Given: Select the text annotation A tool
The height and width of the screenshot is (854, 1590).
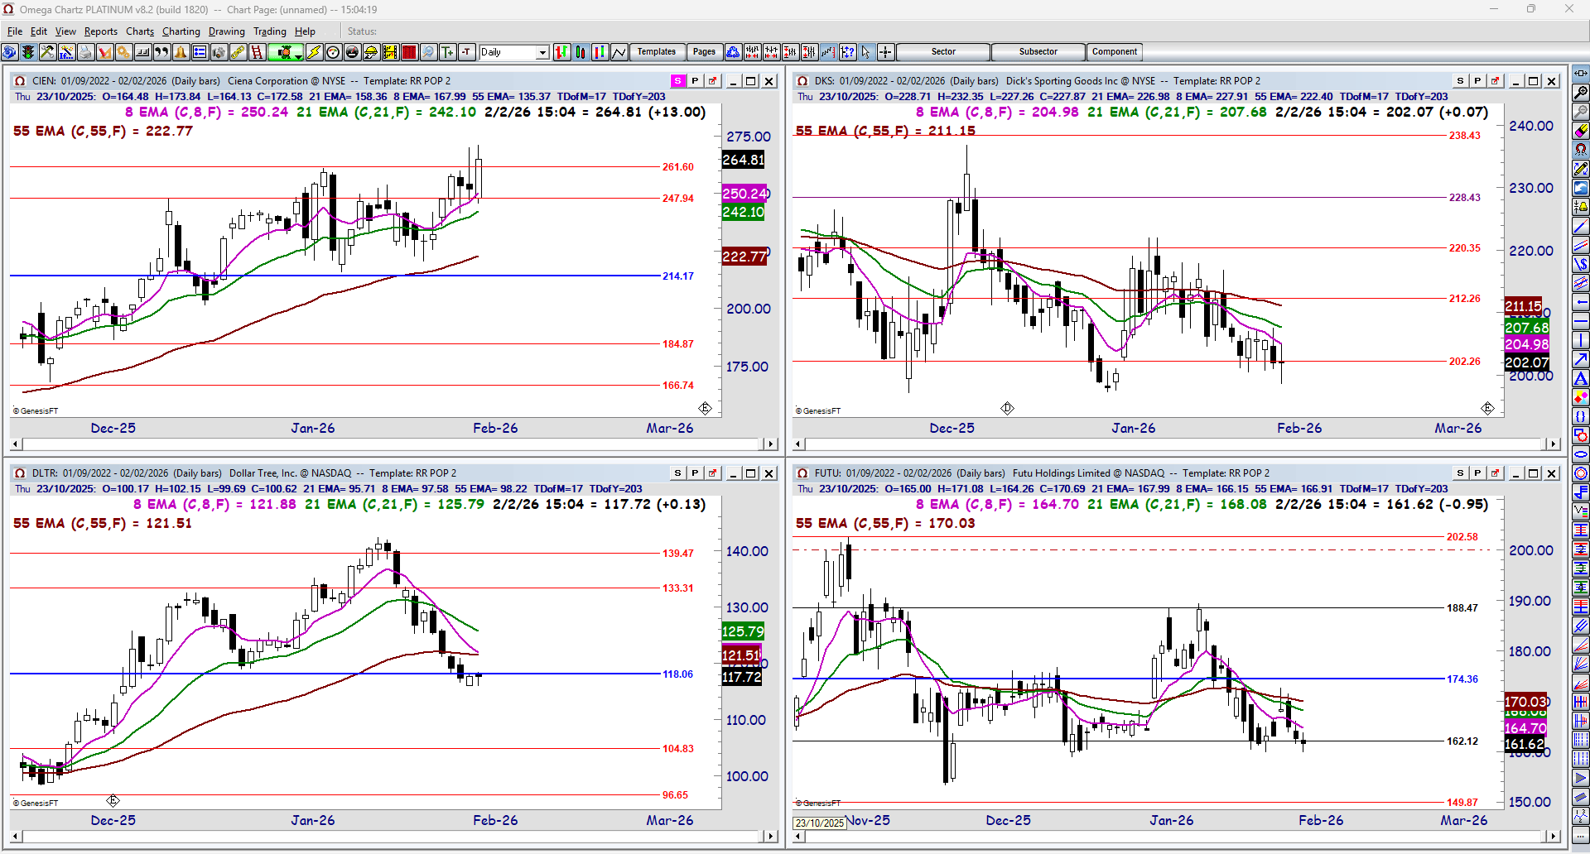Looking at the screenshot, I should [1581, 378].
